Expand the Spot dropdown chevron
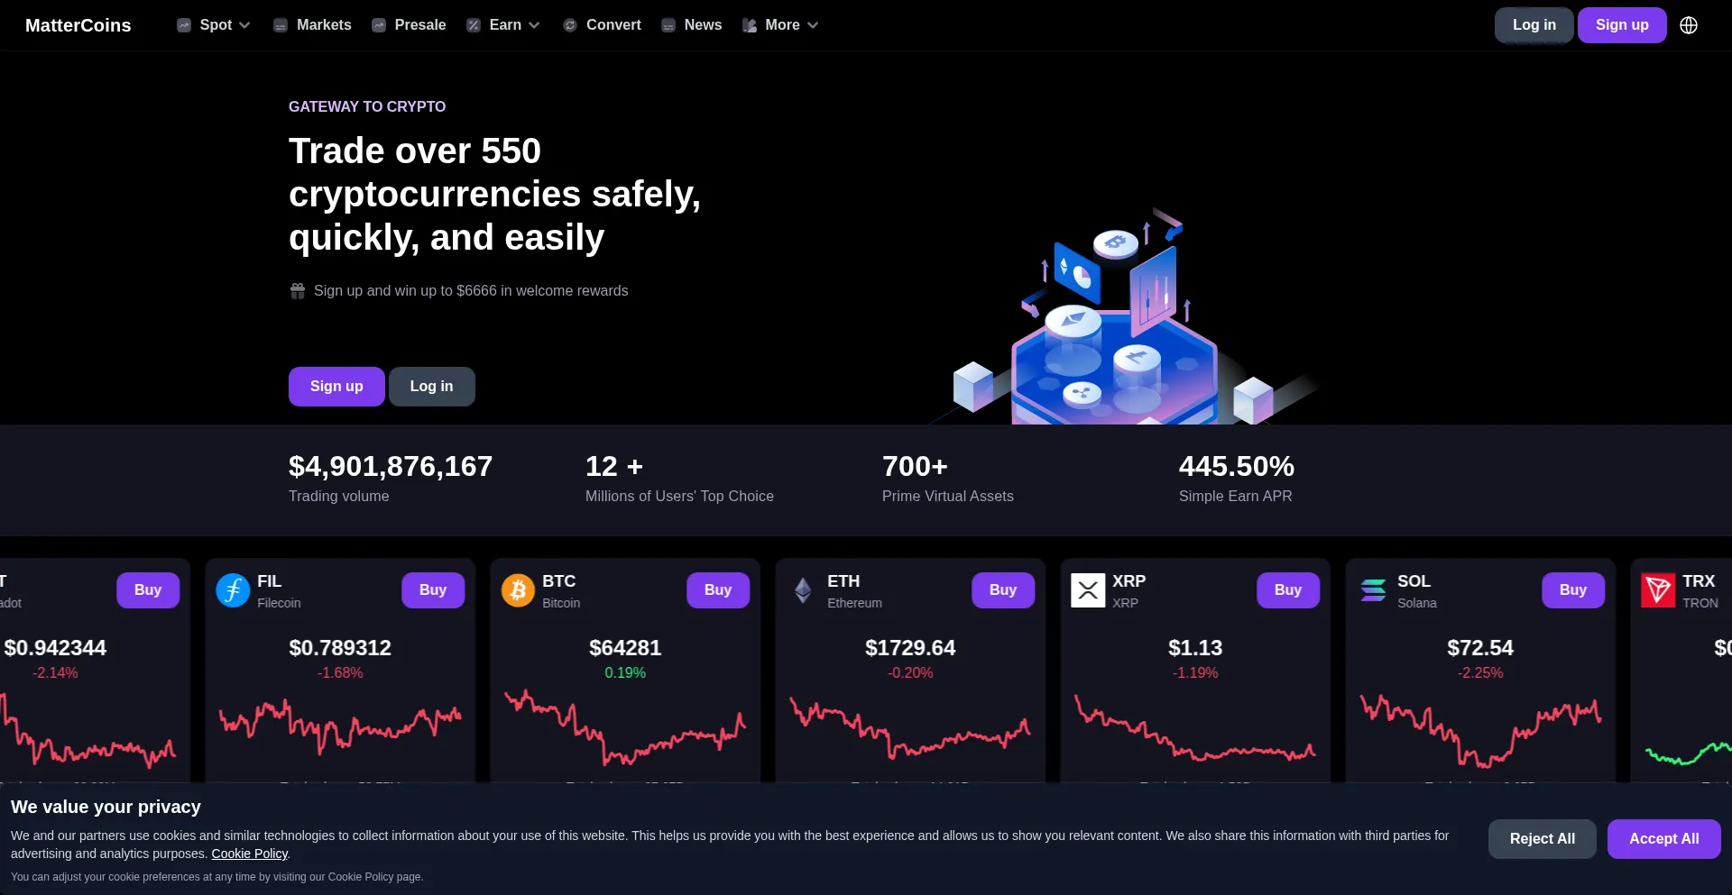The width and height of the screenshot is (1732, 895). coord(244,25)
